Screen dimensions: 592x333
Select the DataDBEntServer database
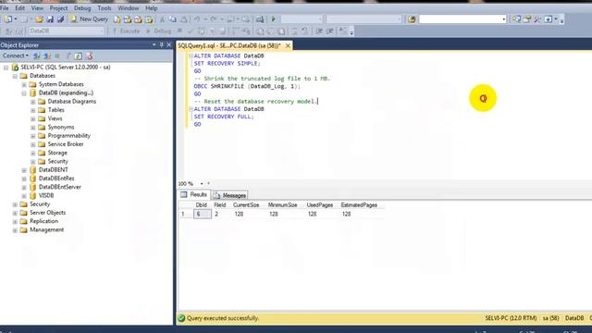pyautogui.click(x=59, y=187)
